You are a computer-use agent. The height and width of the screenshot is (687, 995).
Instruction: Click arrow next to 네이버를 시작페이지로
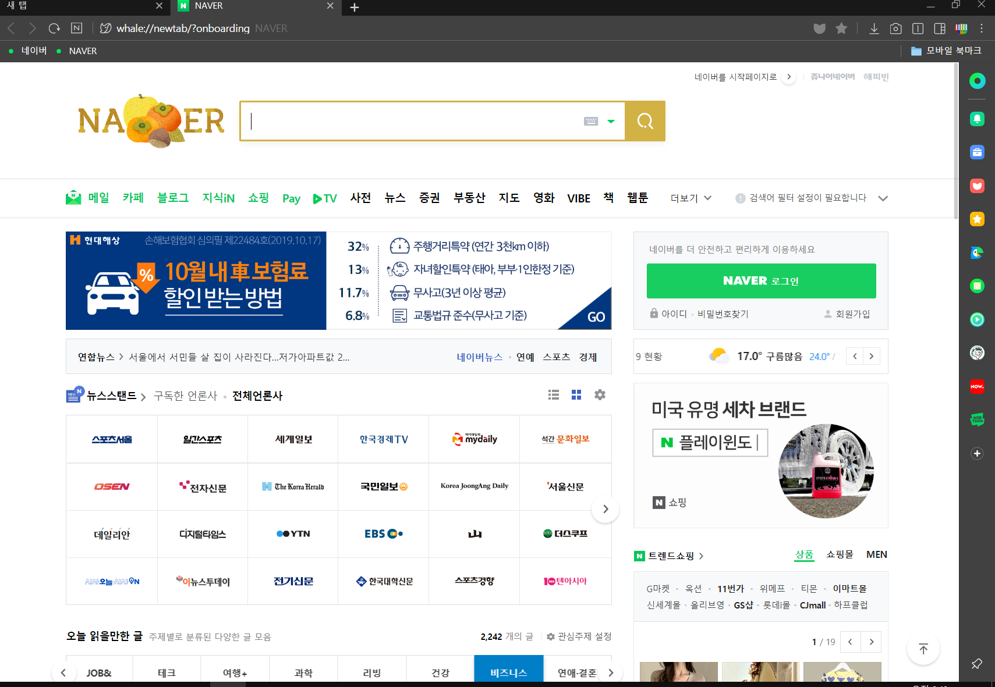click(789, 77)
